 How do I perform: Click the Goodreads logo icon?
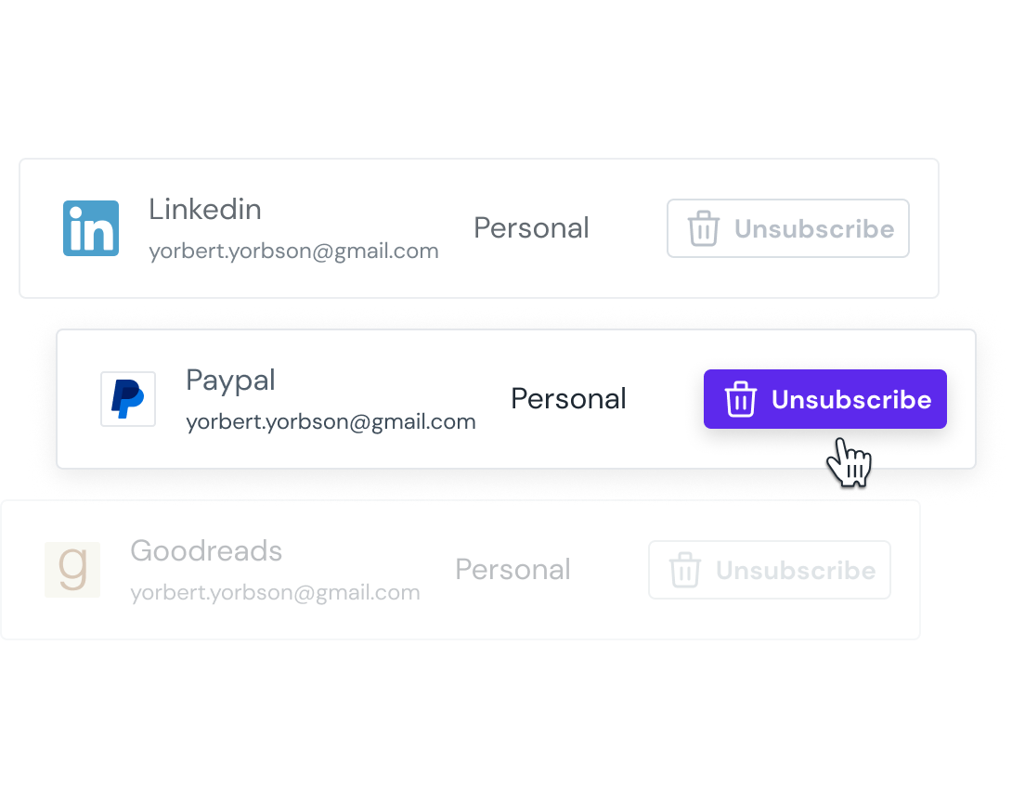click(72, 569)
